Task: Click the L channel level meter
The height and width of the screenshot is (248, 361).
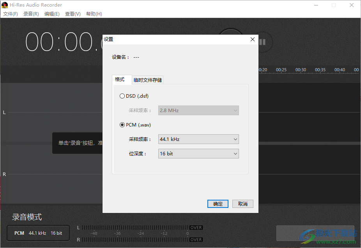Action: [136, 227]
